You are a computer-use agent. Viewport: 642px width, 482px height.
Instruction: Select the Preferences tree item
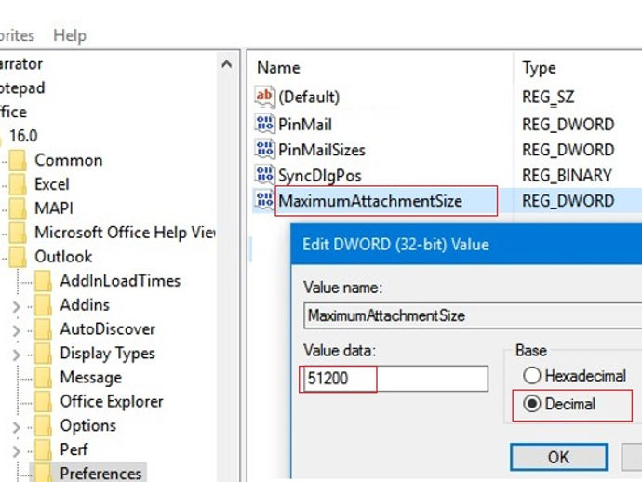pyautogui.click(x=100, y=474)
